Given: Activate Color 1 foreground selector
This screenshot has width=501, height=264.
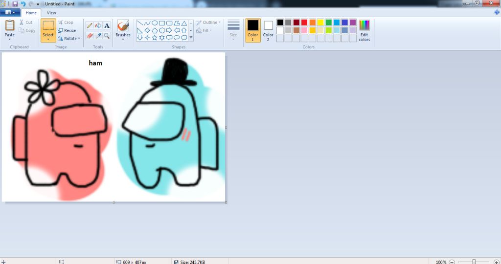Looking at the screenshot, I should point(253,30).
